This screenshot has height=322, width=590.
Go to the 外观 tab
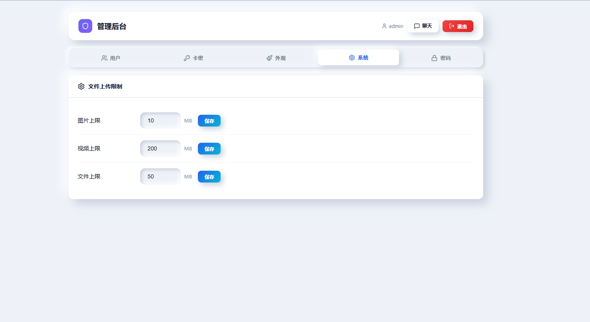point(276,58)
